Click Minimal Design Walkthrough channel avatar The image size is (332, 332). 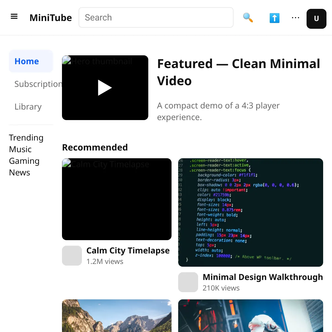(x=188, y=282)
